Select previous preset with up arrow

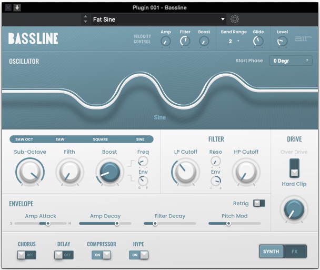[x=85, y=16]
